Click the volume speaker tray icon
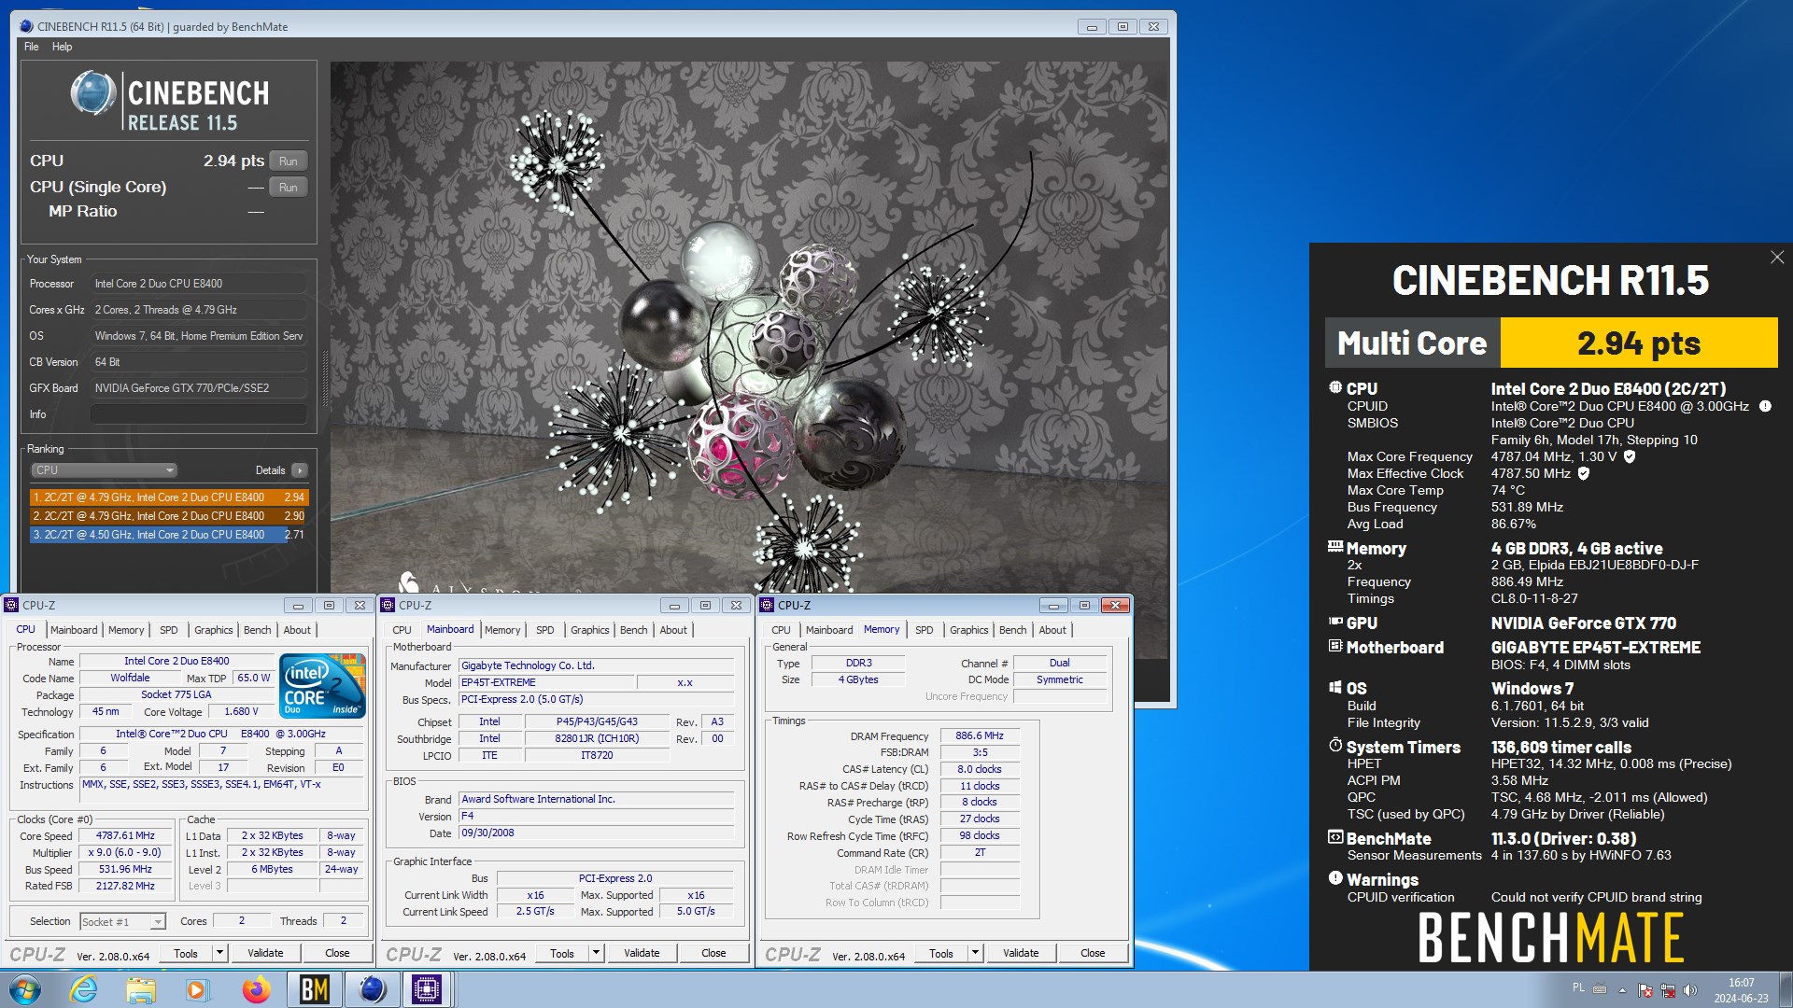This screenshot has width=1793, height=1008. [1689, 990]
